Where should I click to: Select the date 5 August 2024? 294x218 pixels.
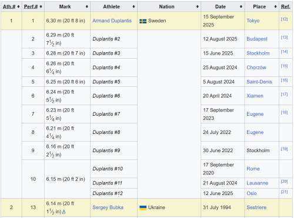(219, 82)
